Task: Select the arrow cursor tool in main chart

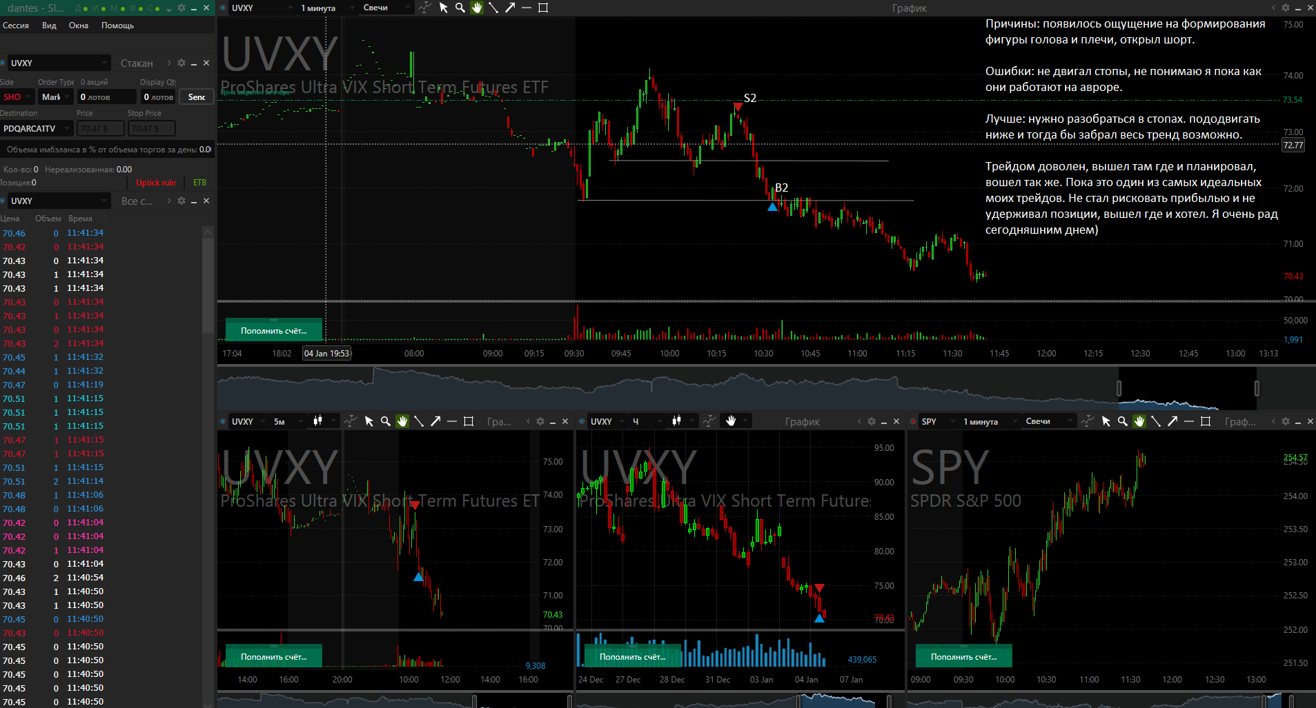Action: (x=444, y=8)
